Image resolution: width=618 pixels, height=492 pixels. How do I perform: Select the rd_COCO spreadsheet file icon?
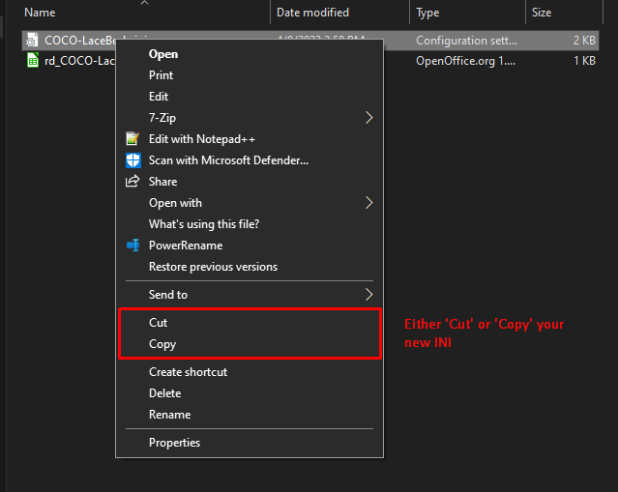(32, 60)
